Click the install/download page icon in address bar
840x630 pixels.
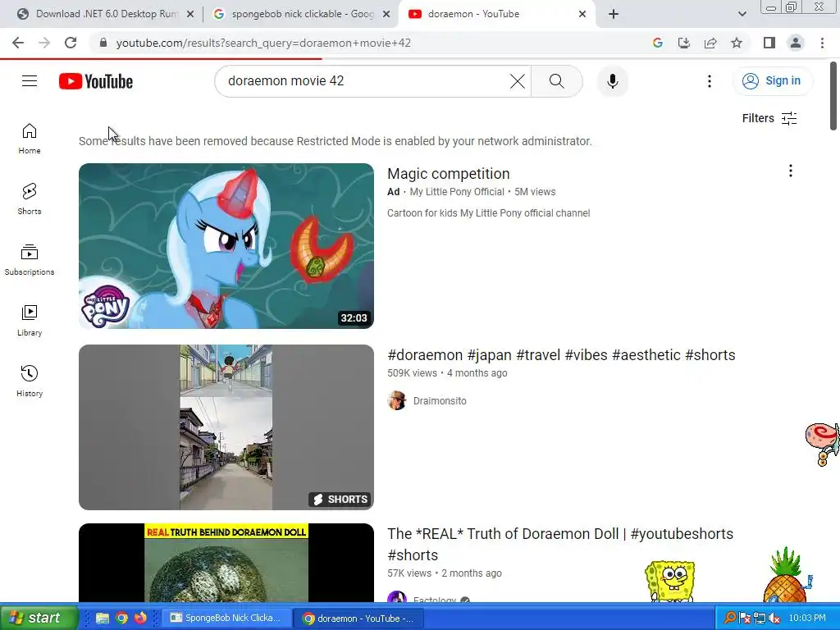(x=684, y=43)
